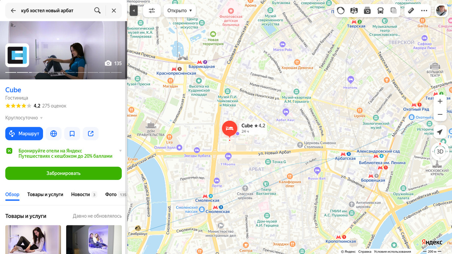Open the three-dots more menu
This screenshot has height=254, width=452.
(x=424, y=11)
